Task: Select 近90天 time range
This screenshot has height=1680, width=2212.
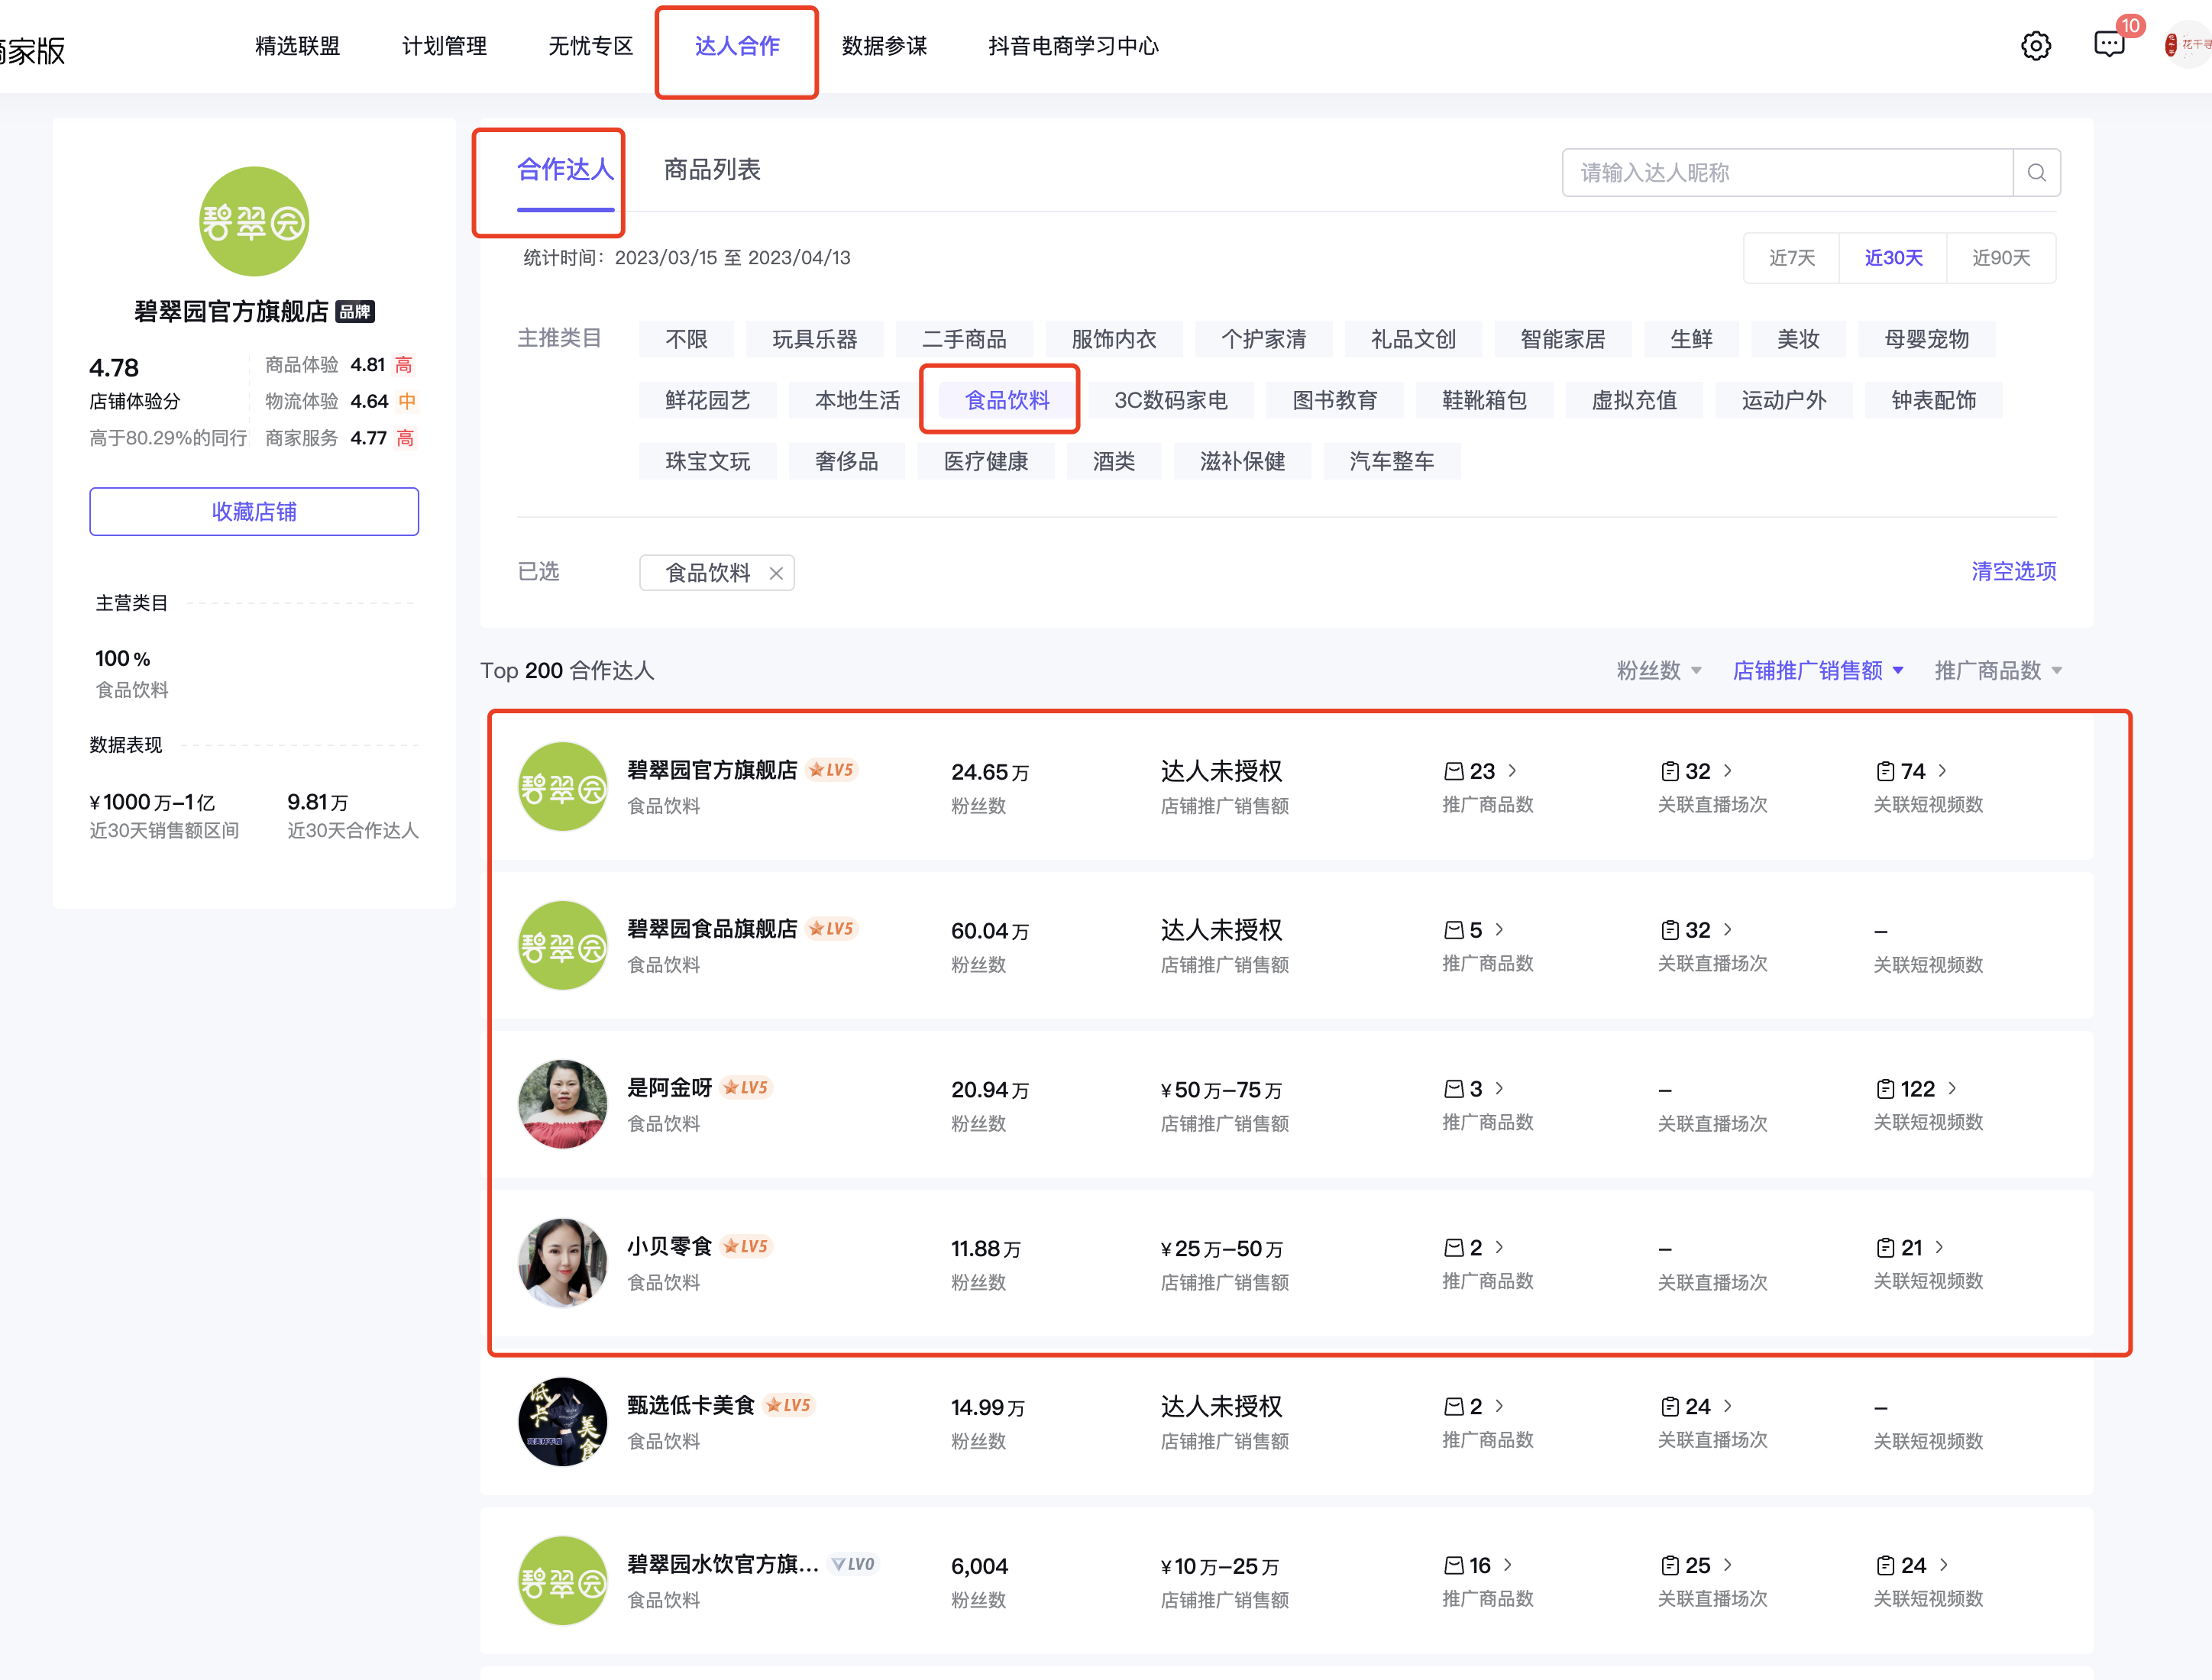Action: (2001, 258)
